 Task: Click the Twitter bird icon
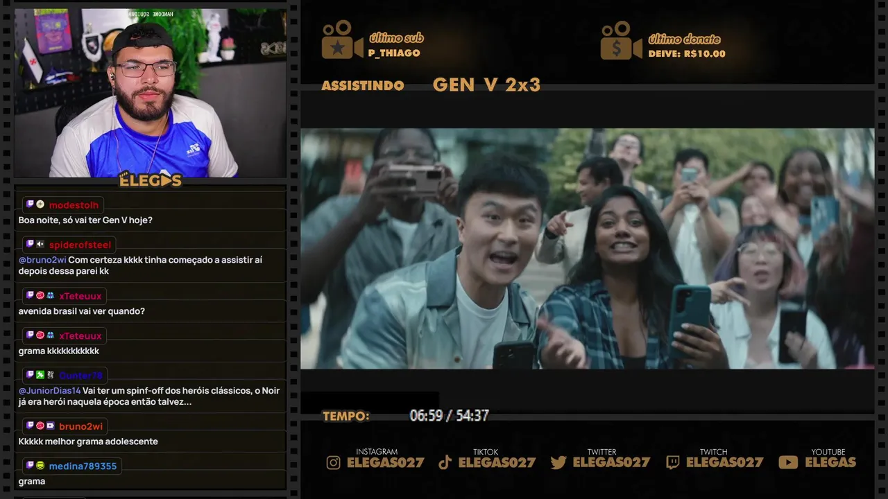click(558, 462)
